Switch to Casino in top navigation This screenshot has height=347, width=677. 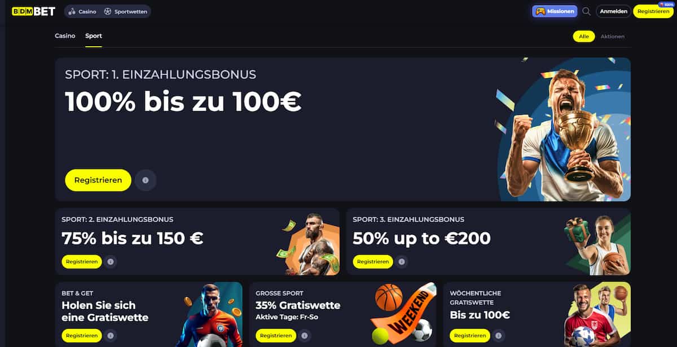point(82,11)
